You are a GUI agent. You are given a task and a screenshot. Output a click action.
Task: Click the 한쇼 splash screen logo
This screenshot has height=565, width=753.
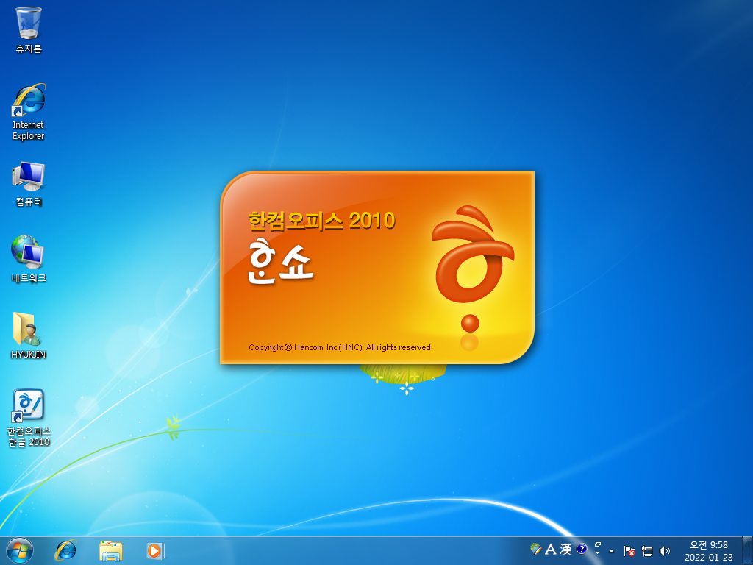coord(280,262)
